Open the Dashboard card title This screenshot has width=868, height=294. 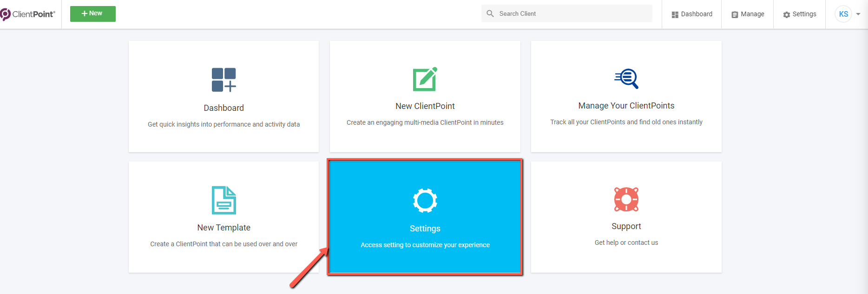tap(224, 108)
